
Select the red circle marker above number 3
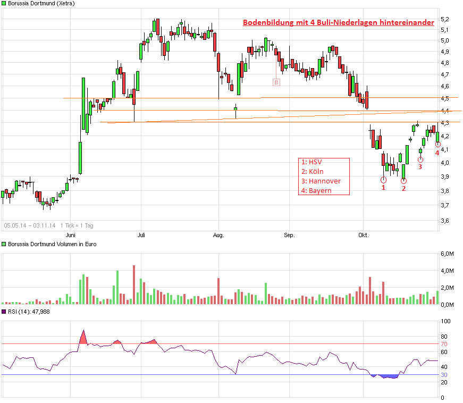tap(420, 159)
